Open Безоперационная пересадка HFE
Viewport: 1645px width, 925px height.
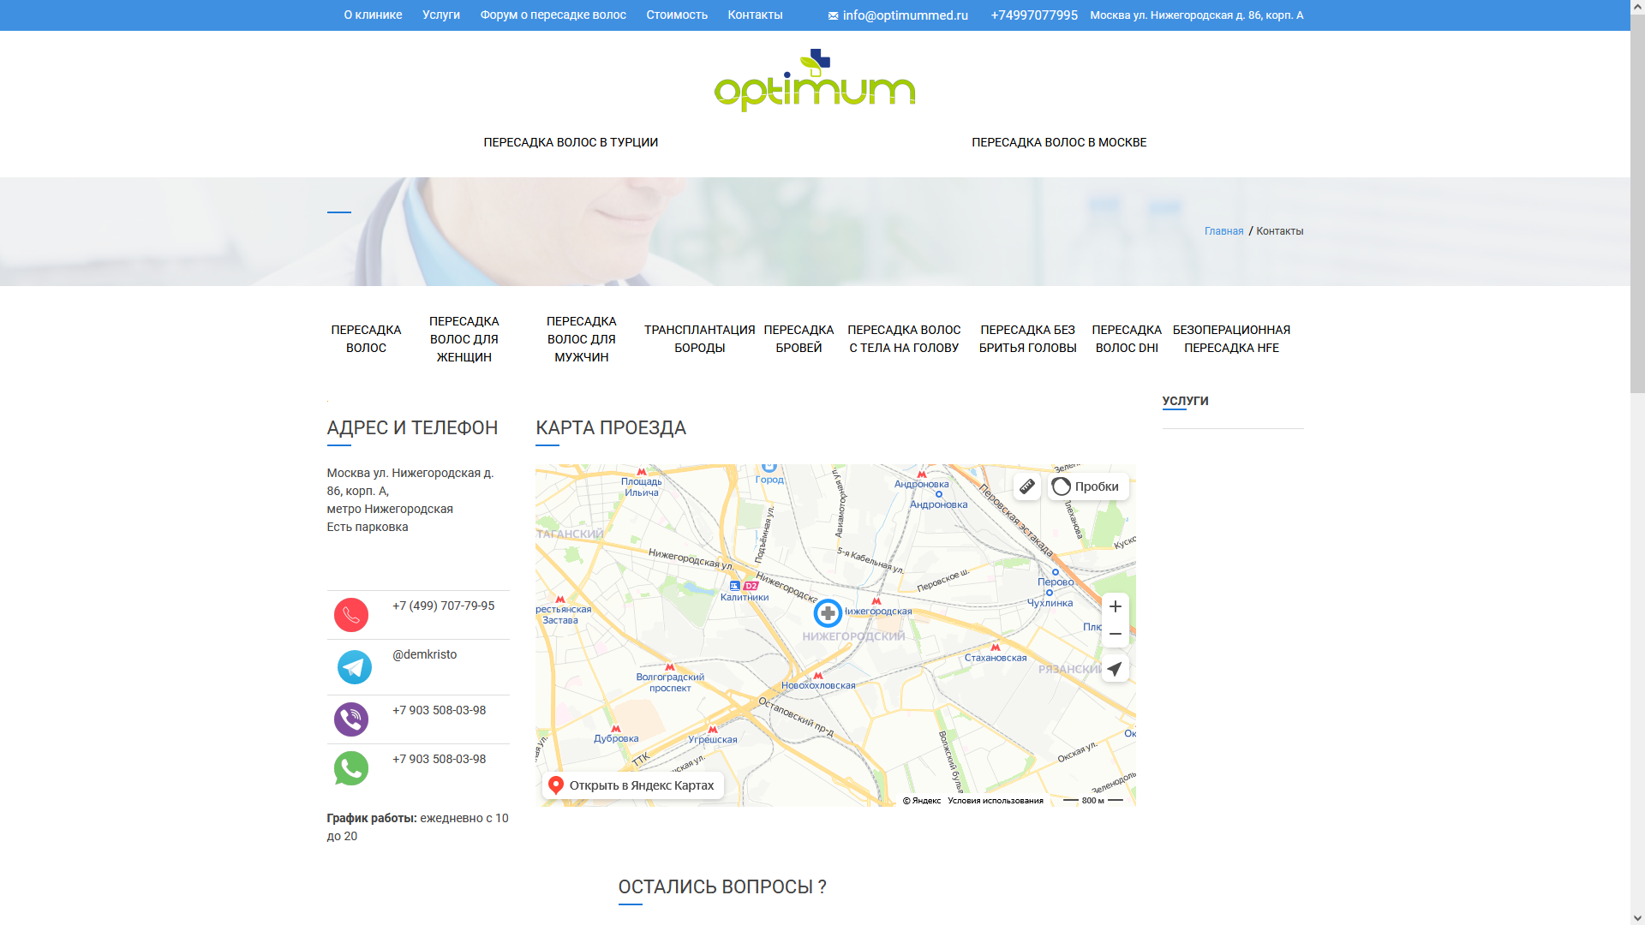[1232, 339]
